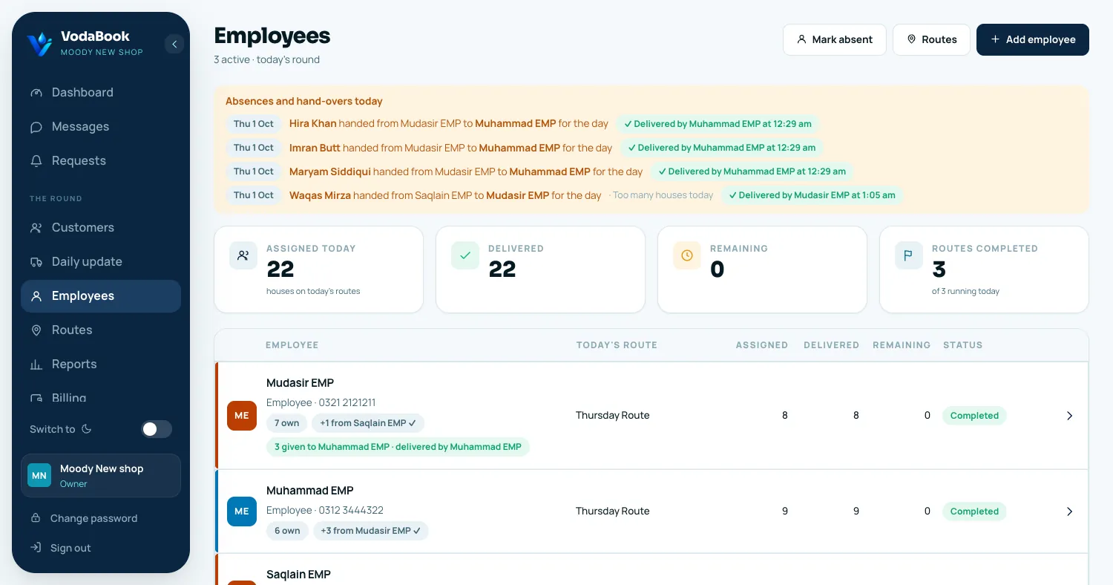
Task: Open the Moody New shop Owner account card
Action: [x=101, y=475]
